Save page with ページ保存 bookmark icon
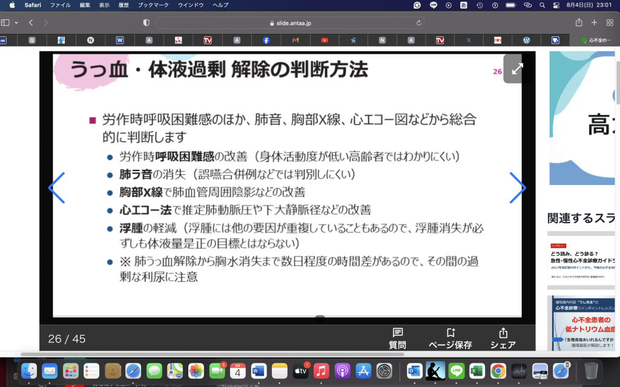Screen dimensions: 620x387 [450, 339]
